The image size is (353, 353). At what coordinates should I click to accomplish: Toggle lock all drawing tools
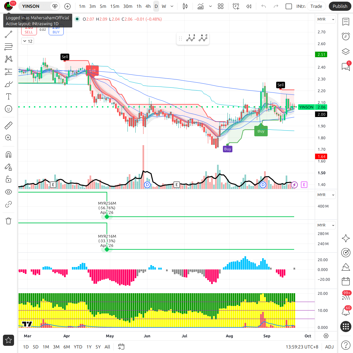coord(8,179)
